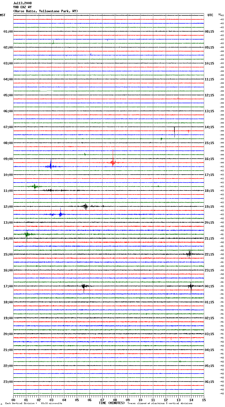Select the 20:00 MST time label
Image resolution: width=225 pixels, height=407 pixels.
8,334
